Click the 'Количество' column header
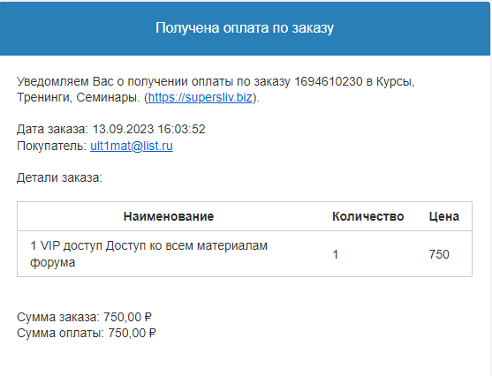 point(368,216)
